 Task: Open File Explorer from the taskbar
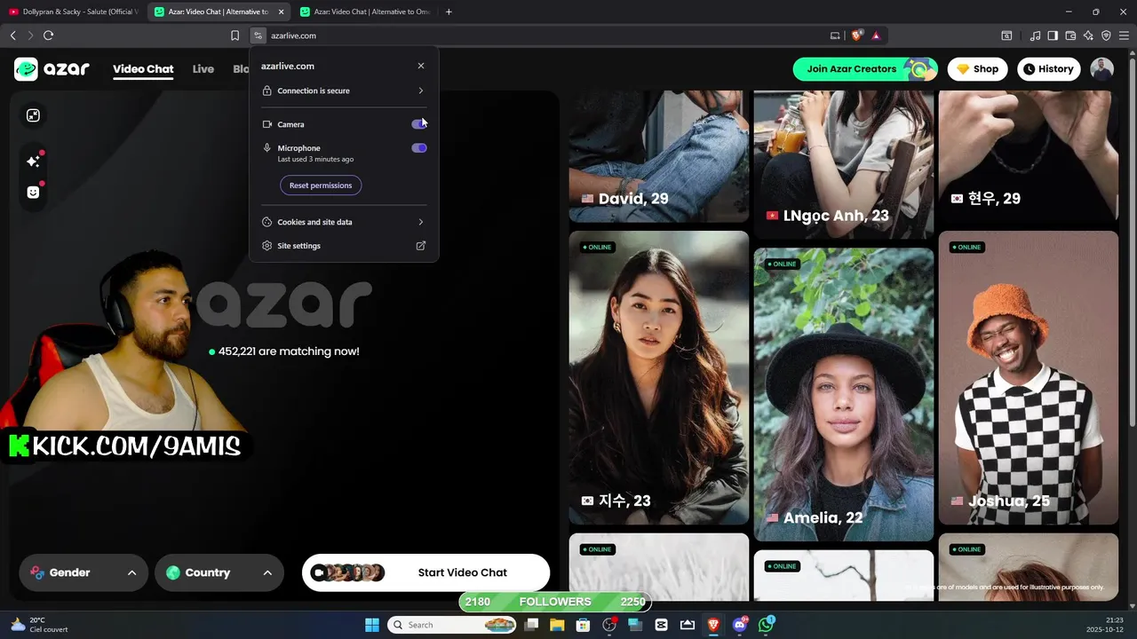pyautogui.click(x=557, y=625)
